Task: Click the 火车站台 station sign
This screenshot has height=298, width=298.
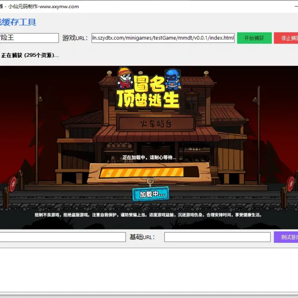Action: click(156, 124)
